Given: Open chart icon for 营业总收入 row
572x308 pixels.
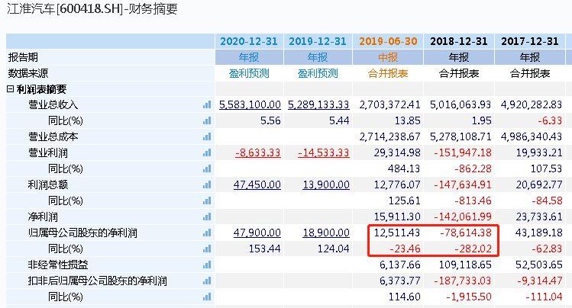Looking at the screenshot, I should tap(207, 105).
